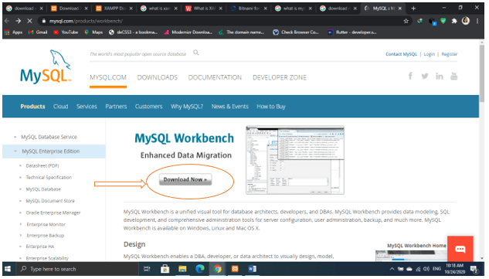
Task: Open the DEVELOPER ZONE top tab
Action: (x=280, y=78)
